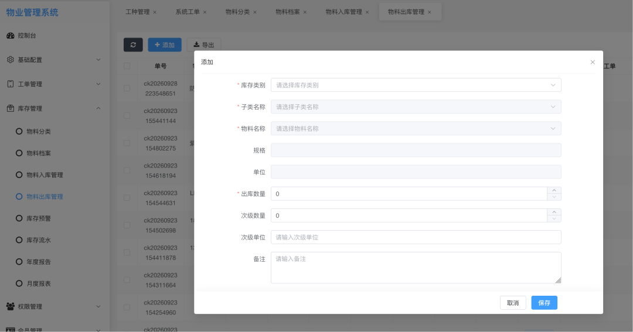Decrease 出库数量 with down arrow
The image size is (633, 332).
coord(554,197)
